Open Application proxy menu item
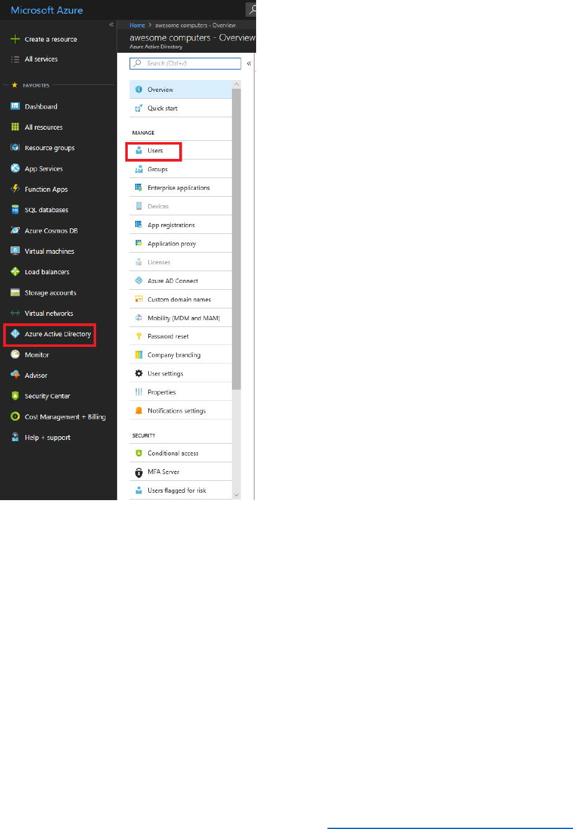 180,243
